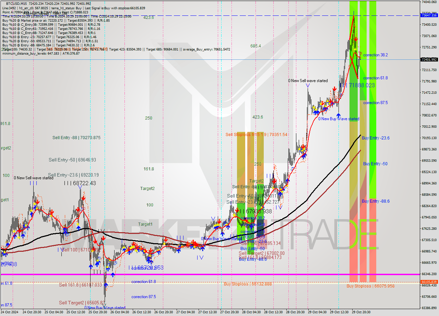Click the 65386.890 price axis value
439x316 pixels.
pos(429,308)
